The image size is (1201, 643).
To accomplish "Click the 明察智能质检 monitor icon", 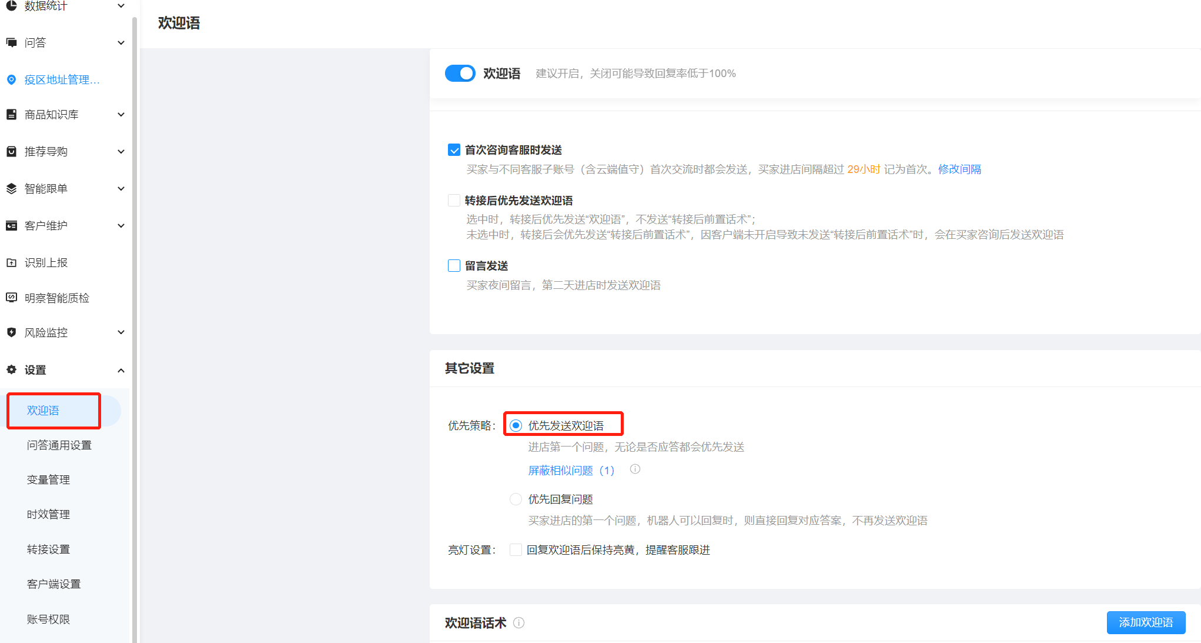I will pos(11,298).
